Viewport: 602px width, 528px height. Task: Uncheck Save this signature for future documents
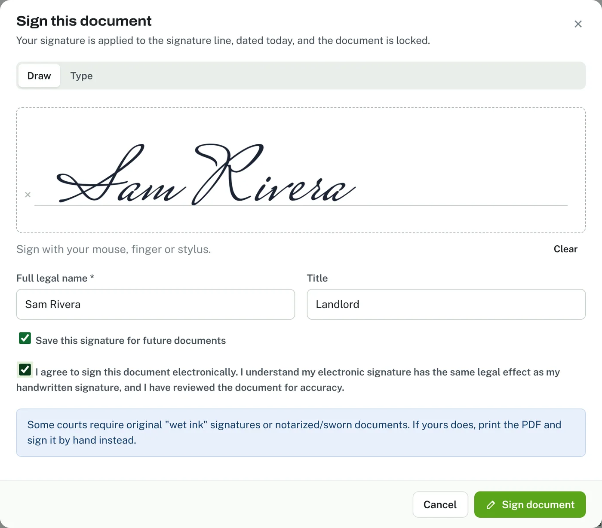25,338
